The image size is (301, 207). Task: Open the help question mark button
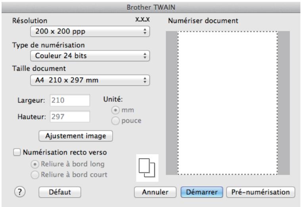point(20,192)
